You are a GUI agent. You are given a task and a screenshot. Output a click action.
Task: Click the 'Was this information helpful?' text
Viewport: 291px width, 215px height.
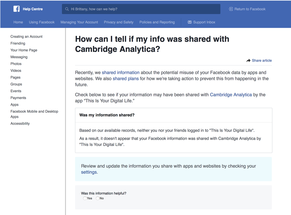tap(104, 193)
